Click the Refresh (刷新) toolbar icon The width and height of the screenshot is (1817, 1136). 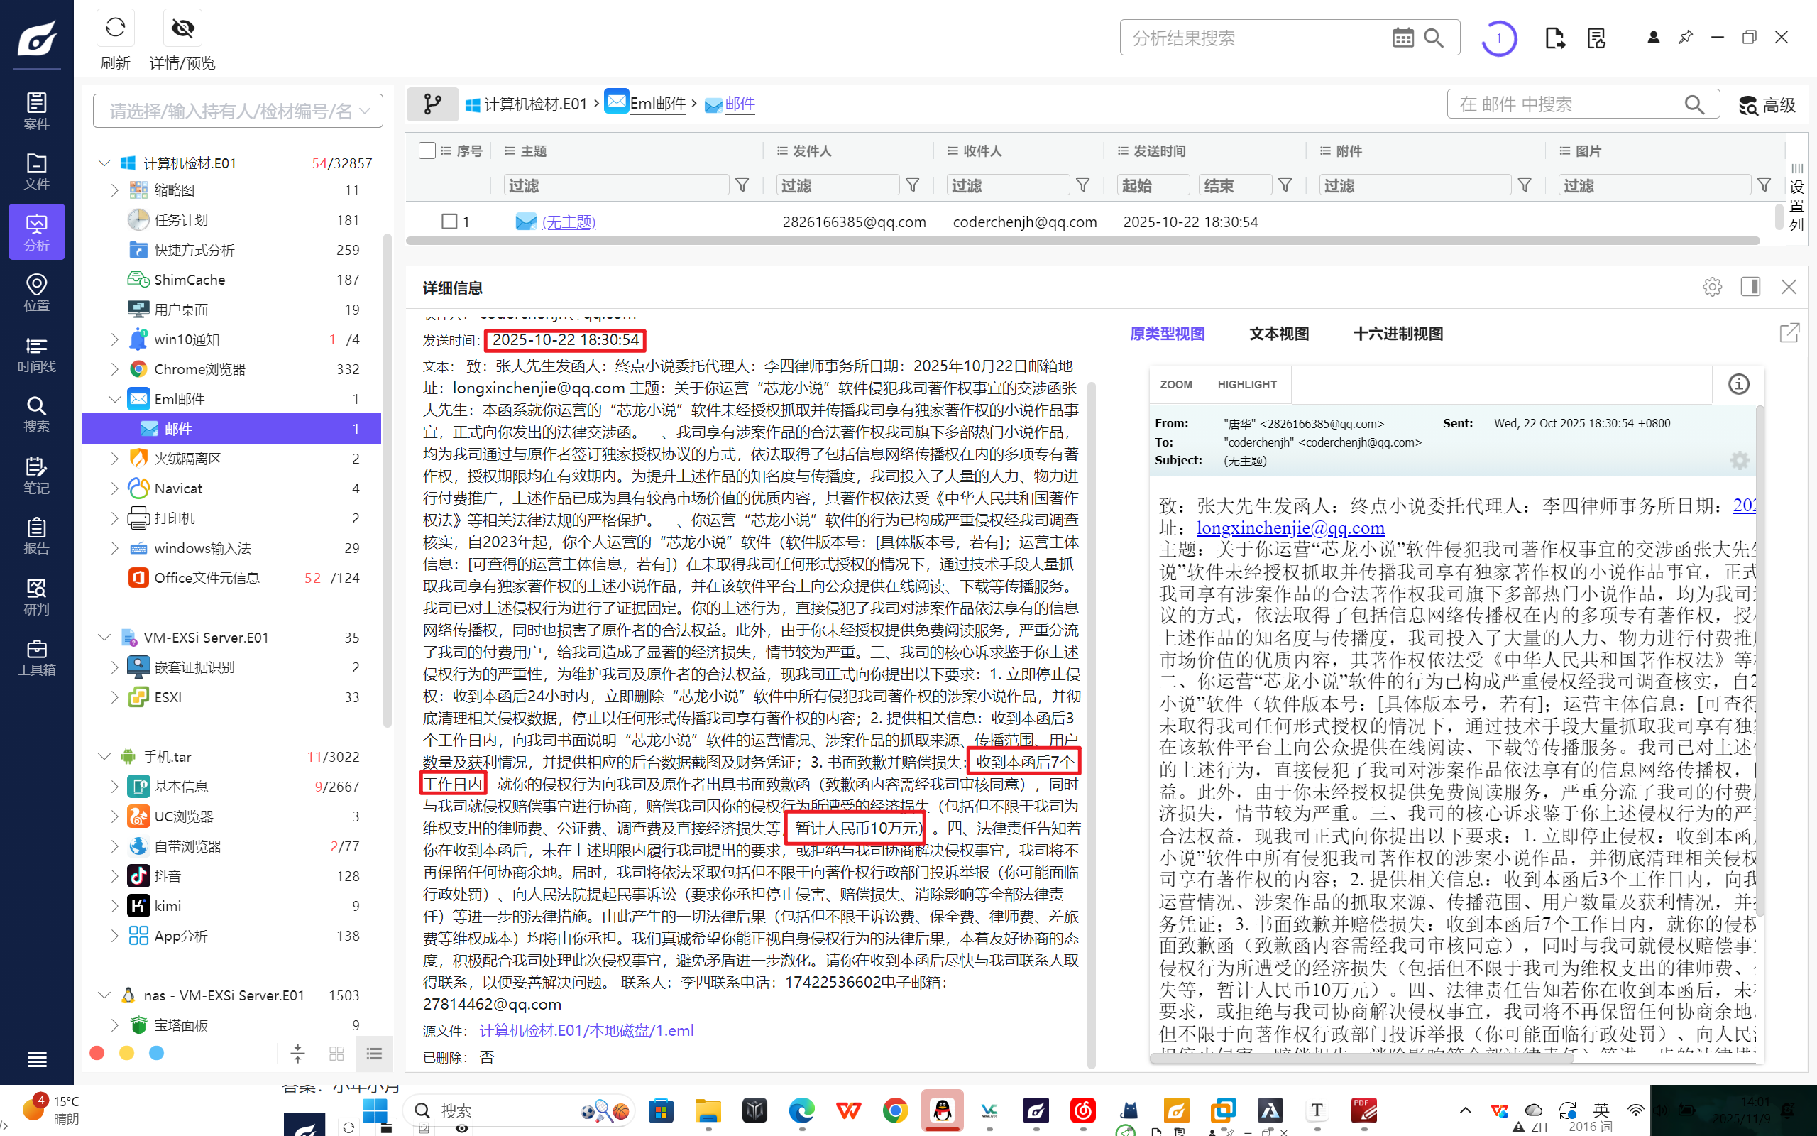click(115, 28)
